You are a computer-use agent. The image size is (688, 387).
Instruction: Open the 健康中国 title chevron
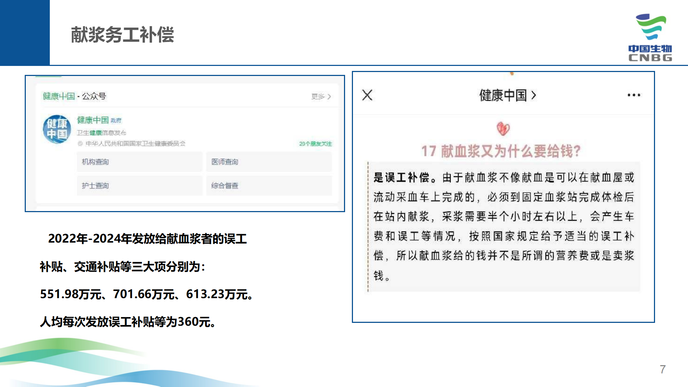(534, 95)
